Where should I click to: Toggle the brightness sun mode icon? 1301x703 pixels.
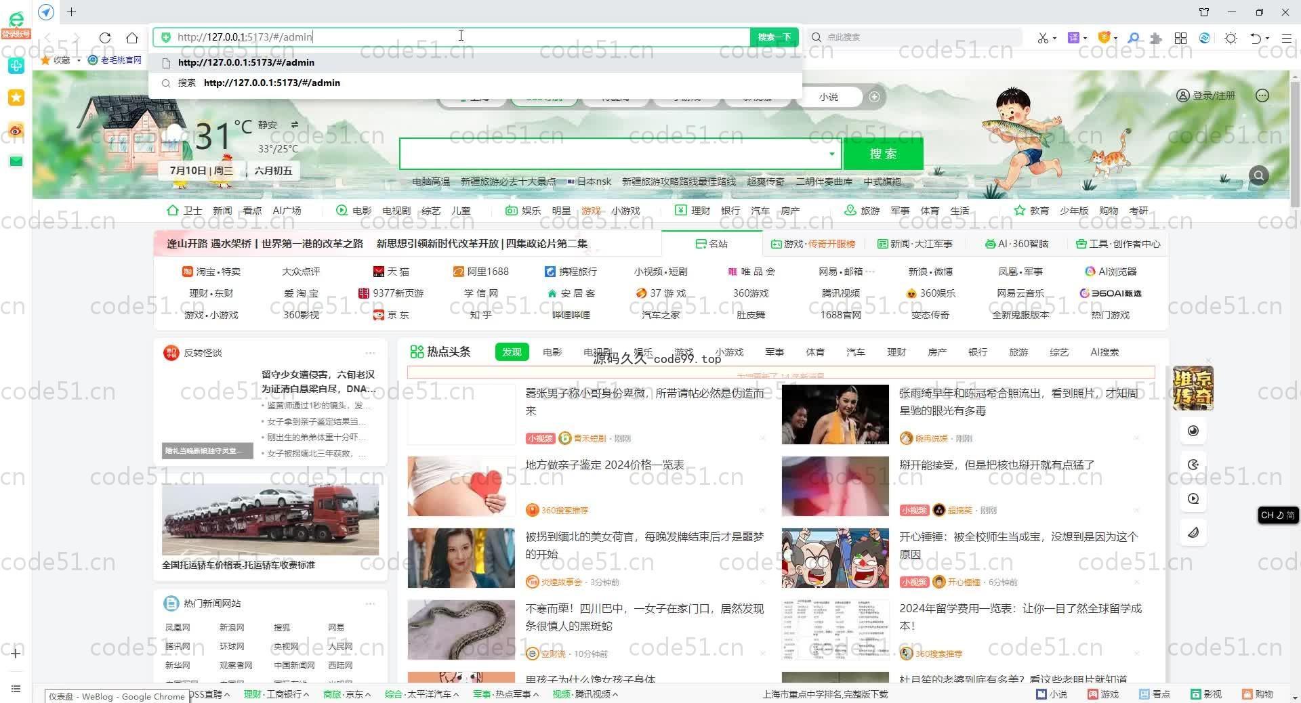coord(1231,38)
